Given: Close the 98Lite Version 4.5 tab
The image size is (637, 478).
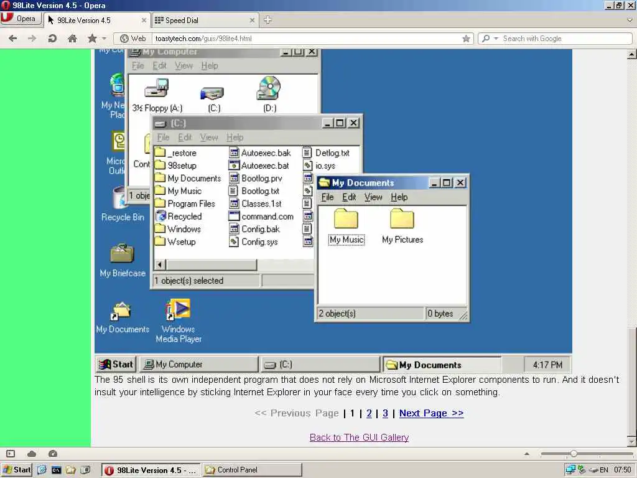Looking at the screenshot, I should tap(144, 21).
